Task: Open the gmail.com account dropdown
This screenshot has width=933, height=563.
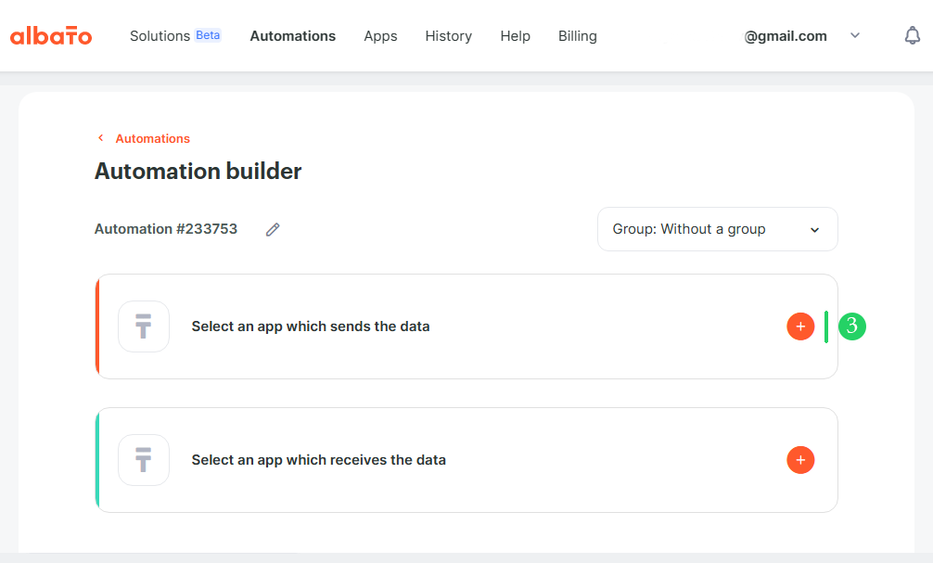Action: 786,36
